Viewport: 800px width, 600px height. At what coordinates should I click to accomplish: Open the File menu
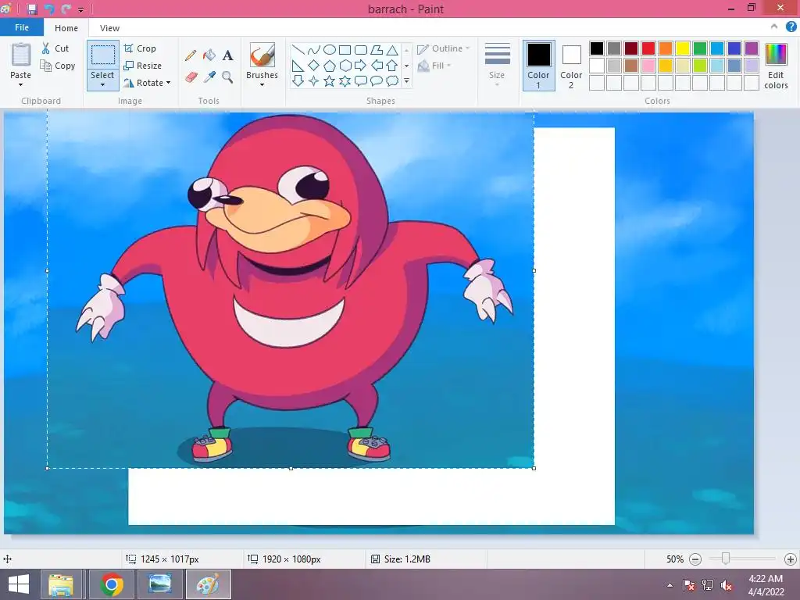(x=22, y=27)
